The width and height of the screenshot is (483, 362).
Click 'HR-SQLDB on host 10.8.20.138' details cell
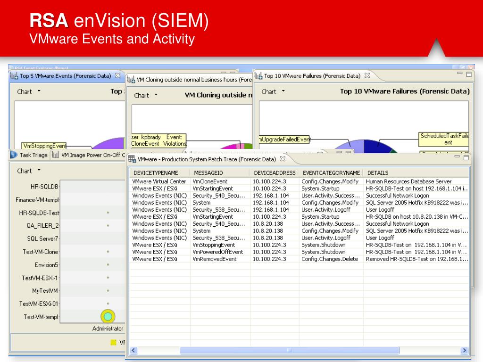click(x=417, y=217)
